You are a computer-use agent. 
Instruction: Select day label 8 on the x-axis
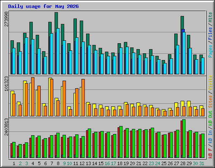(x=58, y=163)
